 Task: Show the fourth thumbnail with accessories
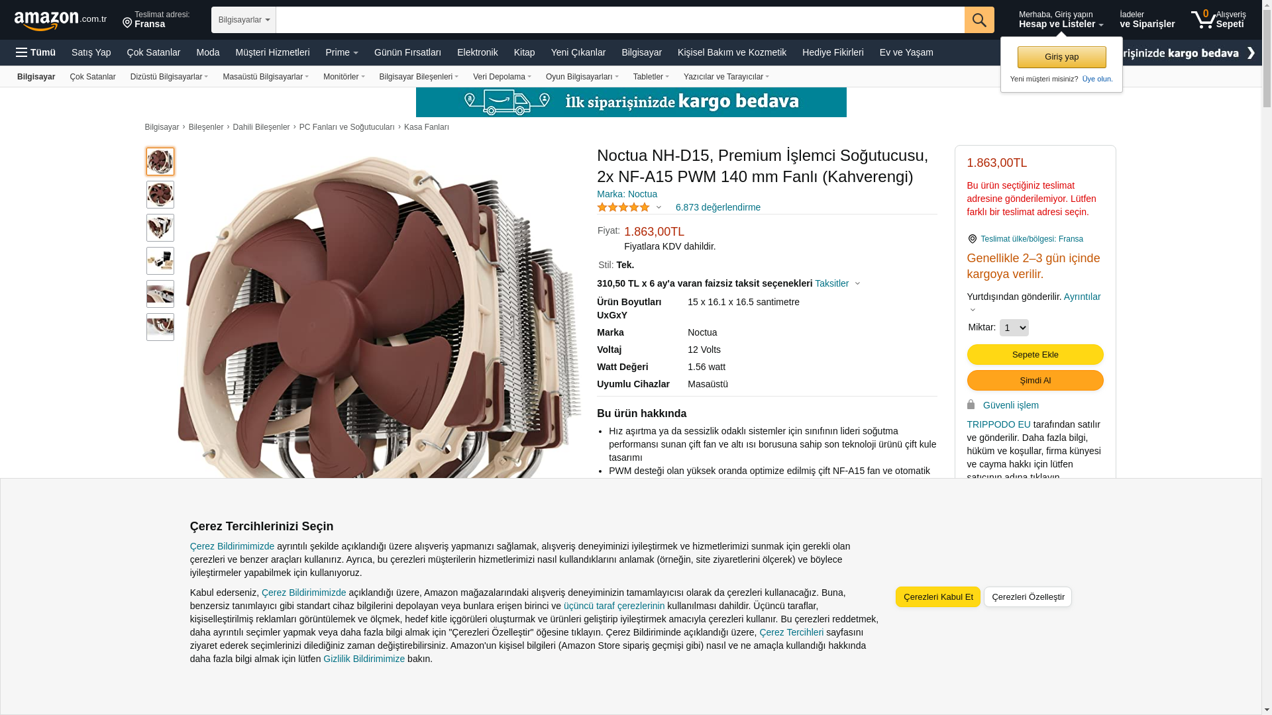160,261
